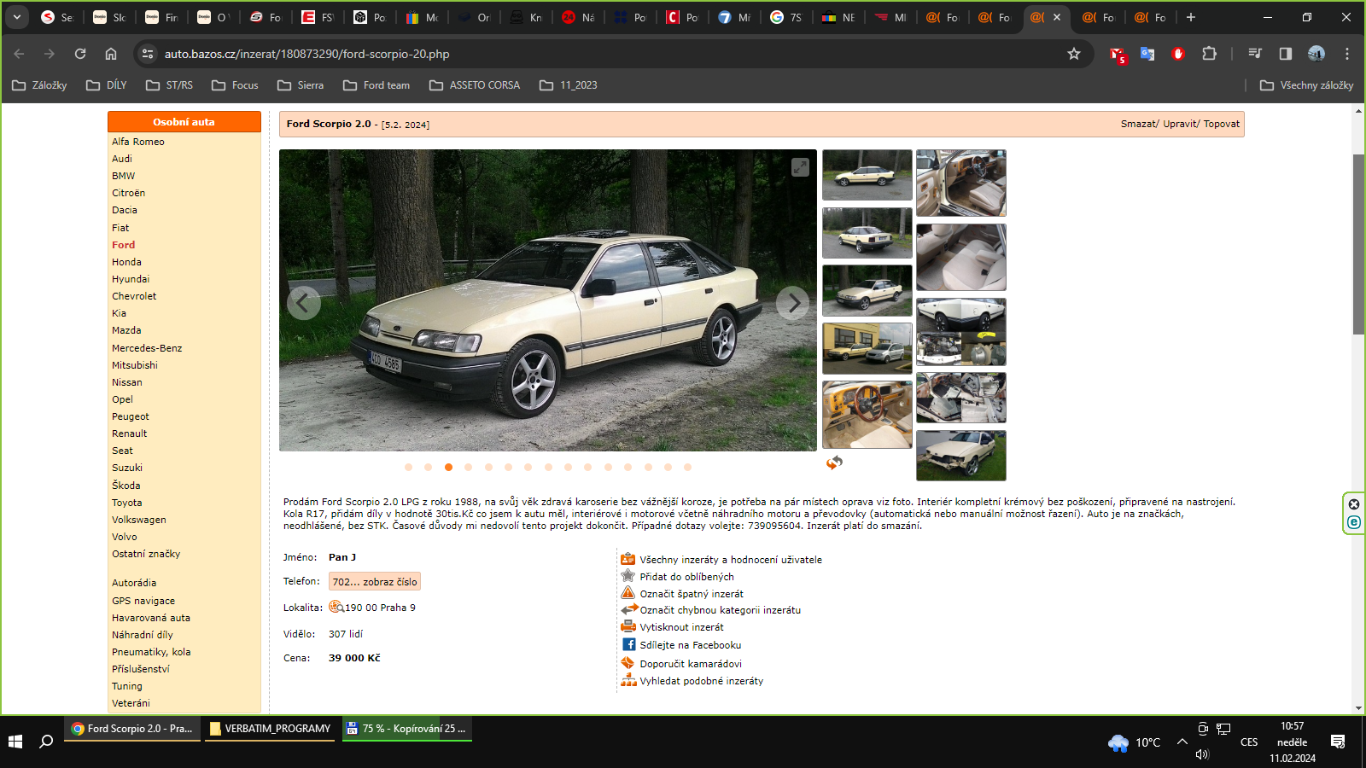Open the Havarovaná auta sidebar category
The width and height of the screenshot is (1366, 768).
click(x=151, y=618)
